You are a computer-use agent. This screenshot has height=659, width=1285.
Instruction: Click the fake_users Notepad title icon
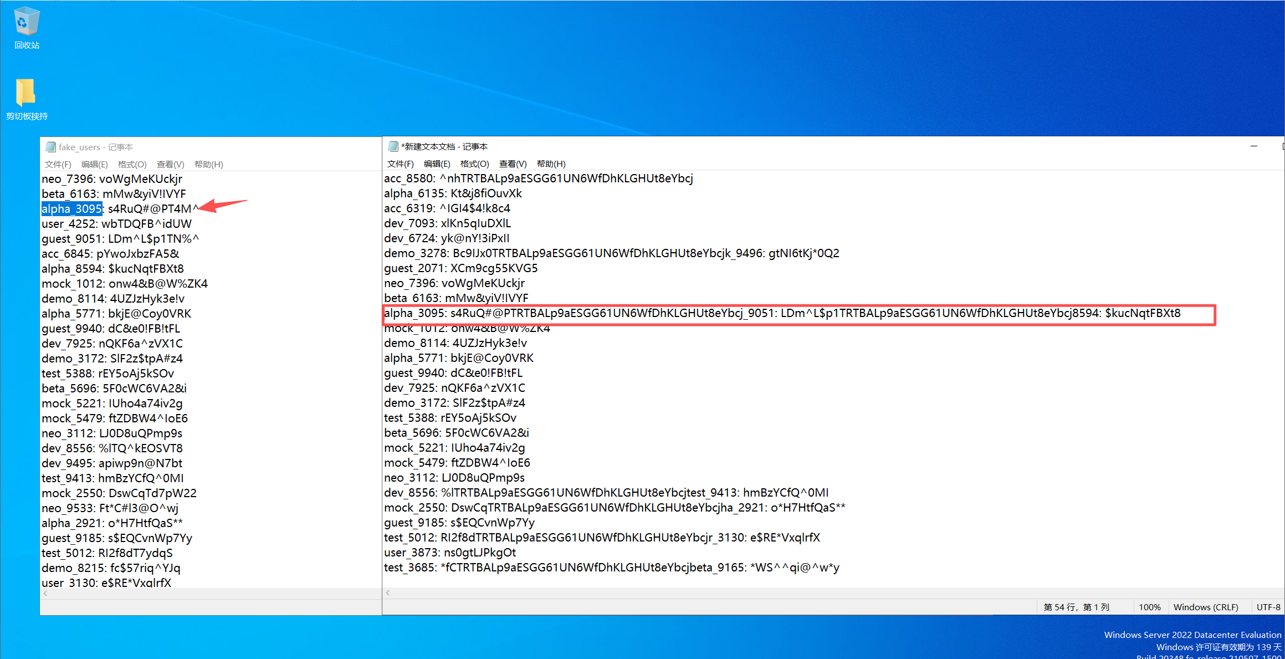50,147
